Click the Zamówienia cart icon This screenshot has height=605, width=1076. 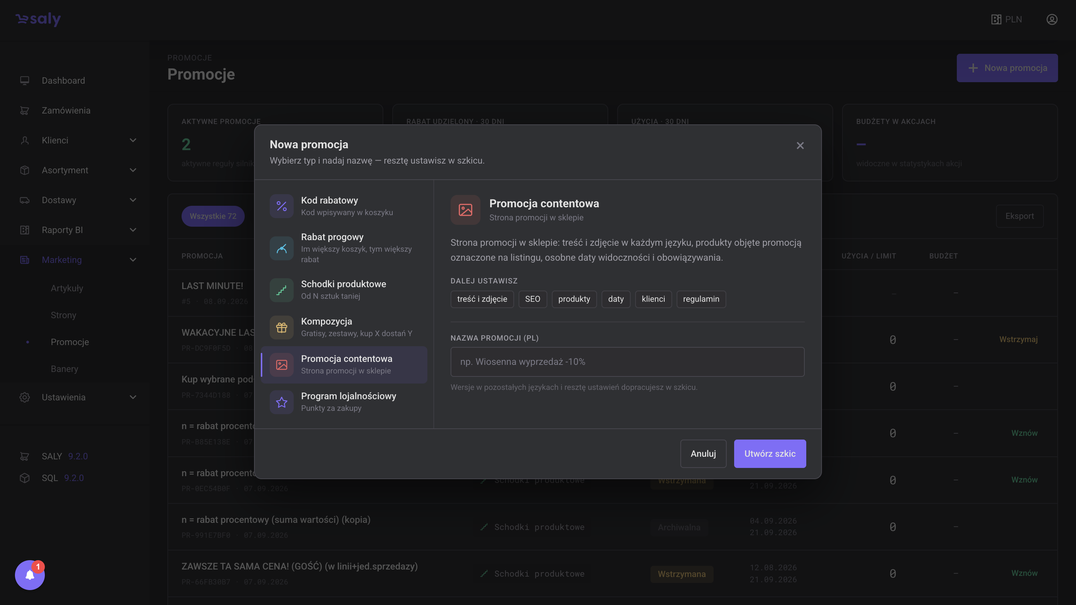pos(25,111)
